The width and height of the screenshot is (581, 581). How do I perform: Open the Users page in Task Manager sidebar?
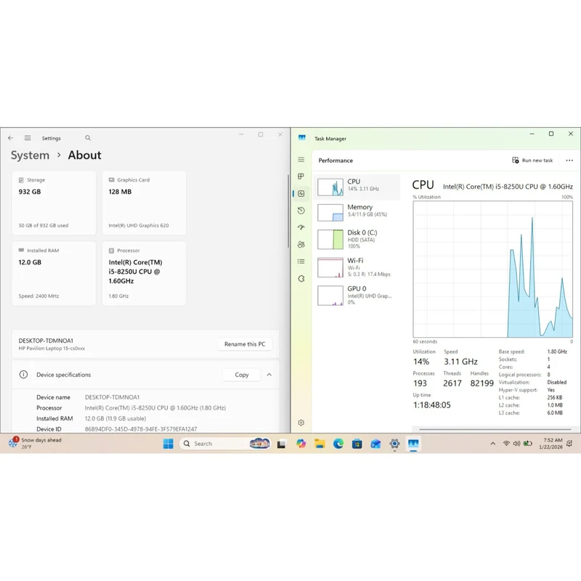point(301,244)
